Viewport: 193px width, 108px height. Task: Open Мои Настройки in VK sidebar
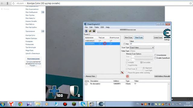click(x=31, y=27)
